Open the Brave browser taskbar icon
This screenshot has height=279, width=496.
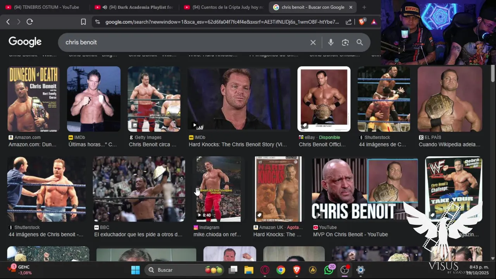click(x=296, y=270)
